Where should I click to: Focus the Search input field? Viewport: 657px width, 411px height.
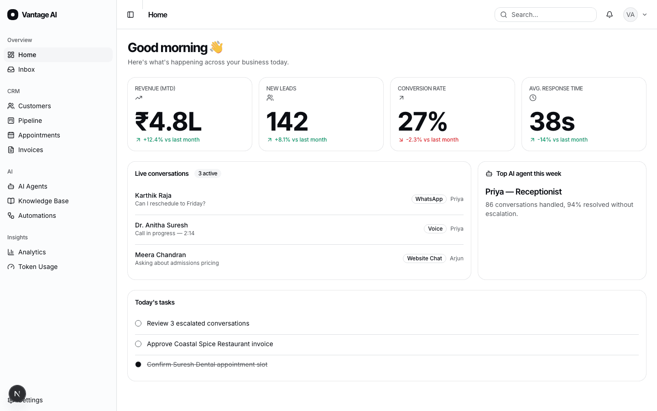click(546, 15)
